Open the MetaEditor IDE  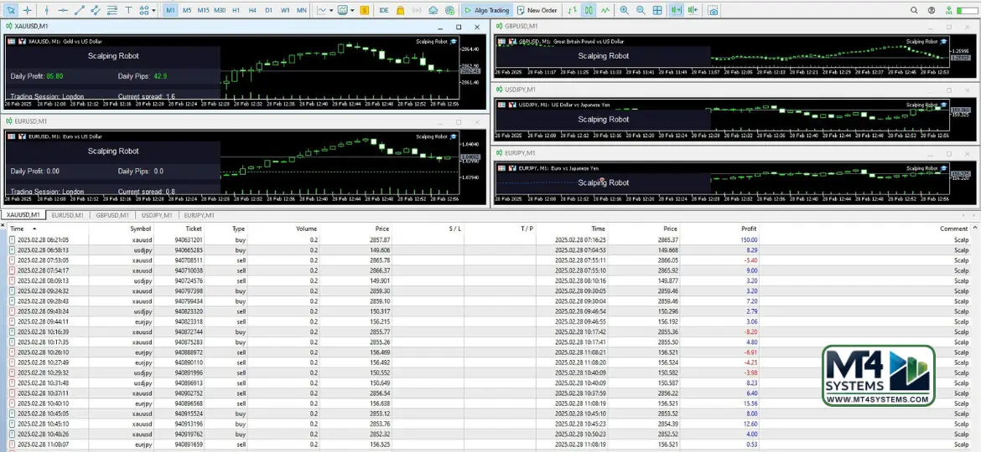pyautogui.click(x=383, y=10)
